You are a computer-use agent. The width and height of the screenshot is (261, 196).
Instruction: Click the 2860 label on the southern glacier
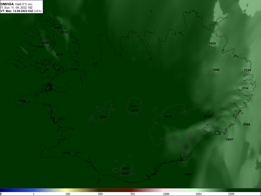(125, 169)
